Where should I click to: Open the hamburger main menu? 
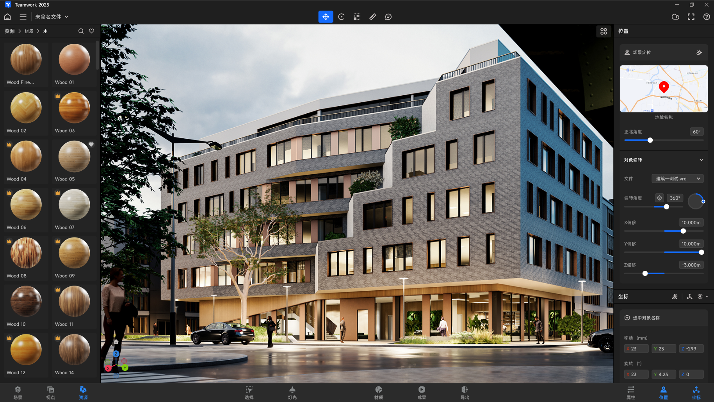pos(23,17)
